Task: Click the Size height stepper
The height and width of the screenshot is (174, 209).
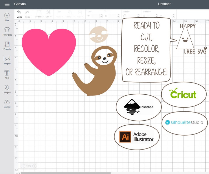Action: pos(118,16)
